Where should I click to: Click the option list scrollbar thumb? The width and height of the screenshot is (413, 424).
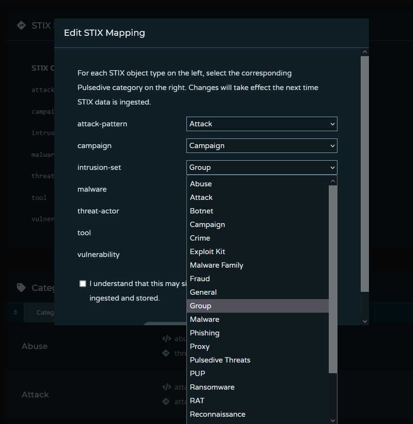[333, 279]
